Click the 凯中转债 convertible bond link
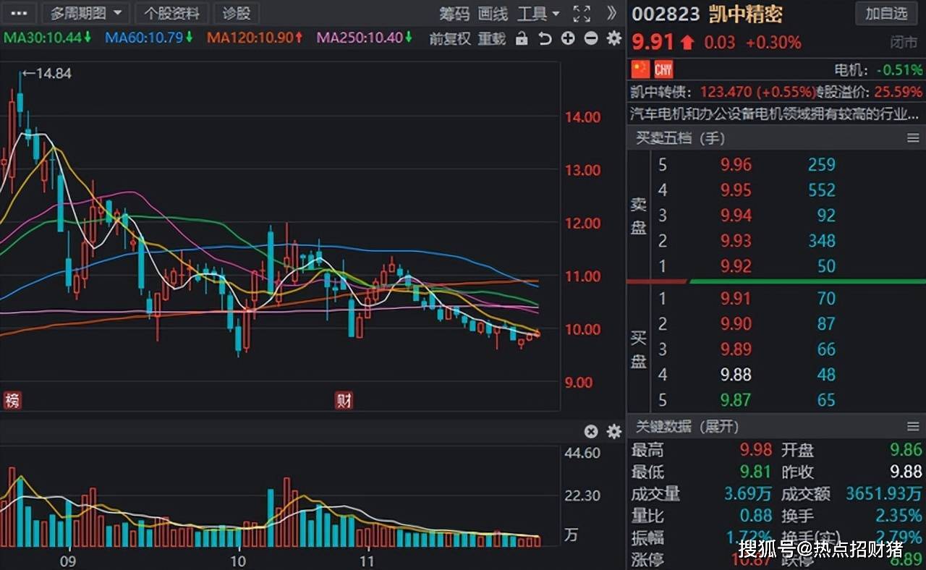926x570 pixels. click(660, 92)
